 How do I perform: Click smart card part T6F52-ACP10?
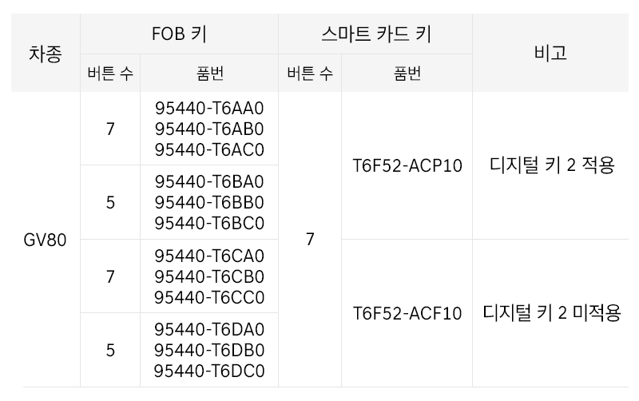pyautogui.click(x=407, y=167)
